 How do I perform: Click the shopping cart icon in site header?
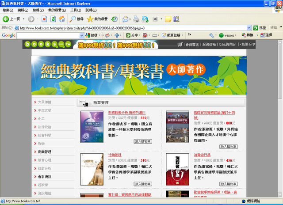180,44
